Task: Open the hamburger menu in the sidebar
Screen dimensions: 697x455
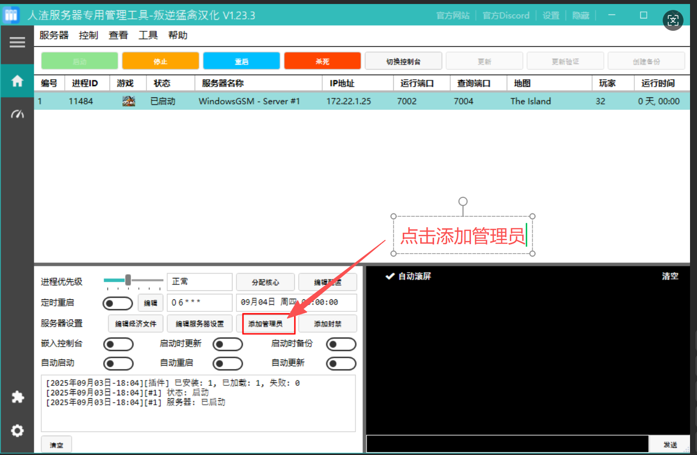Action: click(x=17, y=42)
